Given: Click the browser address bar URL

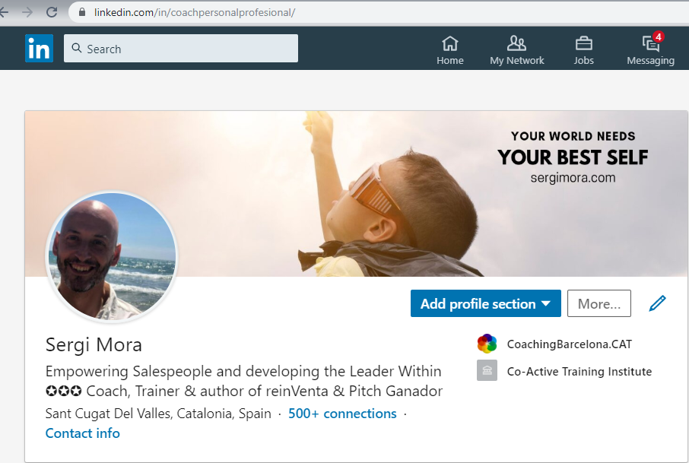Looking at the screenshot, I should click(x=195, y=13).
